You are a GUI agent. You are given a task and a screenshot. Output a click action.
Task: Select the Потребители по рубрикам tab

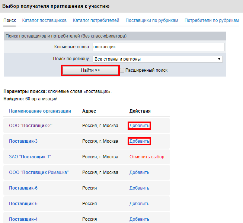tap(211, 20)
